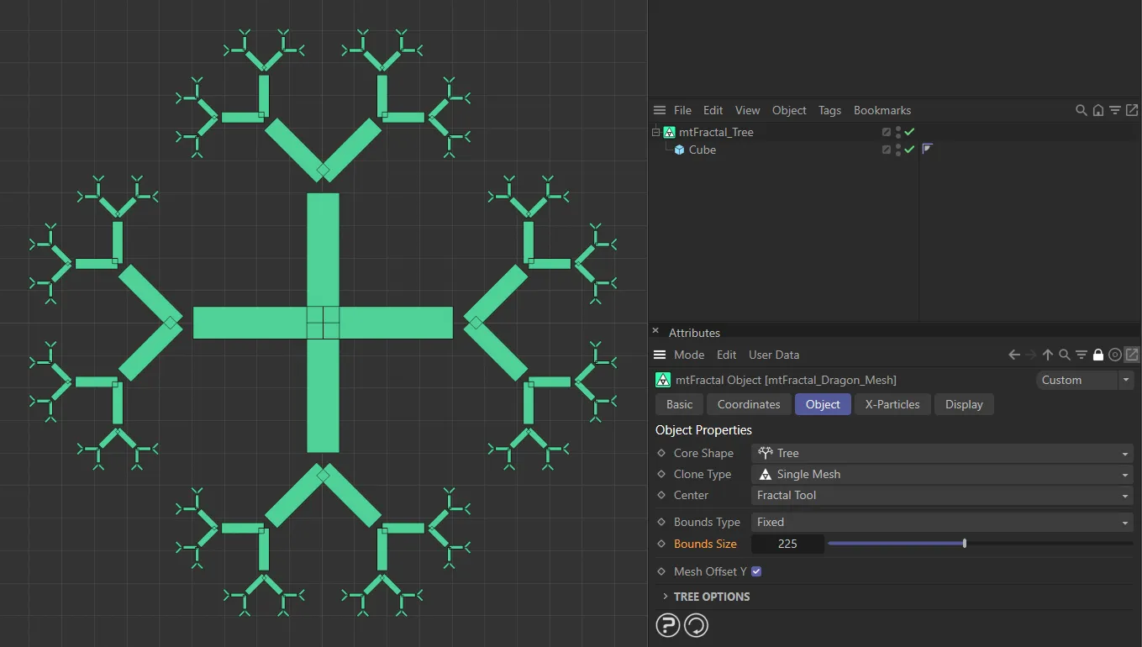Click the help question mark icon
Screen dimensions: 1142x647
(x=668, y=625)
